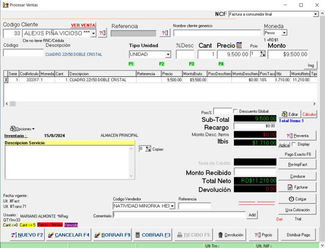This screenshot has height=248, width=325.
Task: Click the Re-ImpFact button
Action: click(x=297, y=164)
